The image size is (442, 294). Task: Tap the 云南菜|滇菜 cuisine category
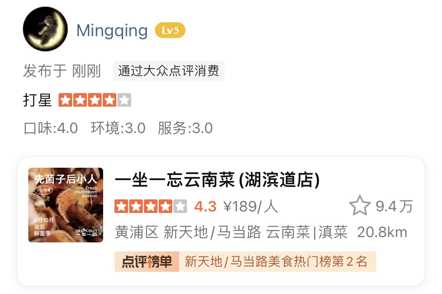[x=307, y=233]
